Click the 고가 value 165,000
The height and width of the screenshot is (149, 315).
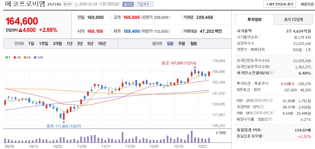coord(131,17)
